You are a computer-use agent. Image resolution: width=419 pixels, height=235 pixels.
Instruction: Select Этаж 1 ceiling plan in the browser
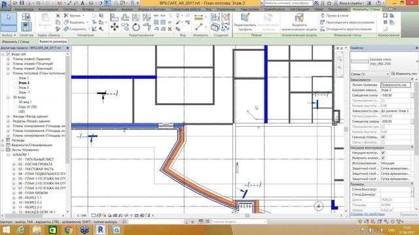(24, 78)
